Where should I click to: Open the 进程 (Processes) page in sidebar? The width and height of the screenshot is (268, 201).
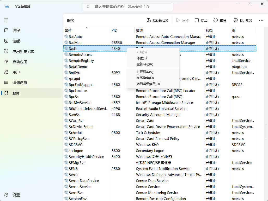(x=16, y=30)
